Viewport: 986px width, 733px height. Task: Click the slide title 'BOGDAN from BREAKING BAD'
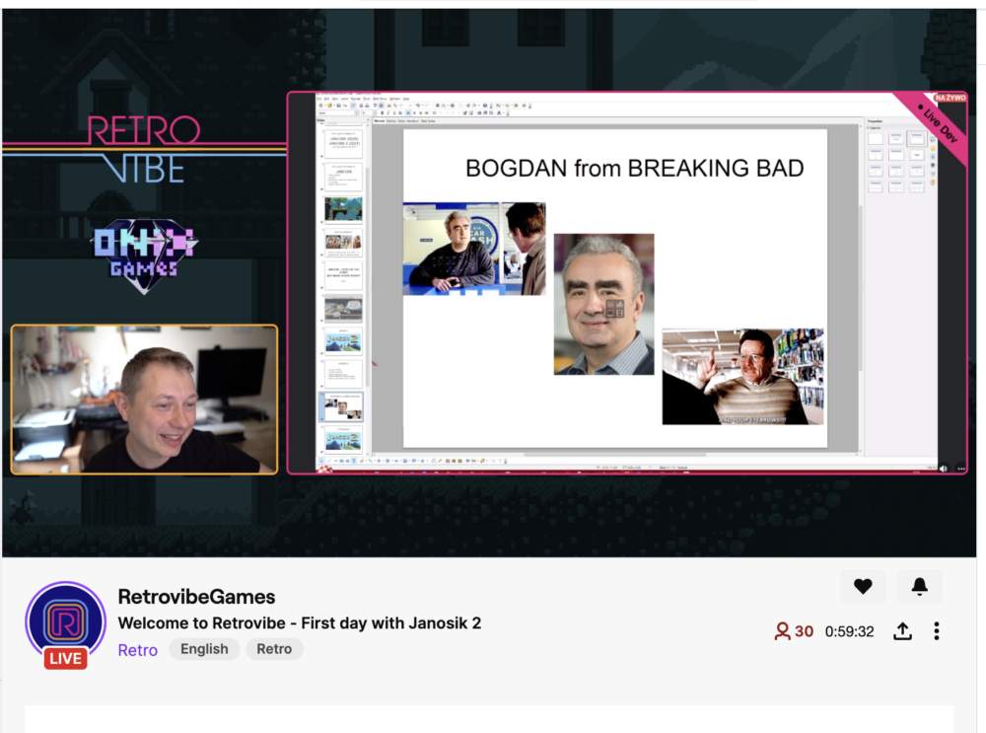click(x=634, y=168)
